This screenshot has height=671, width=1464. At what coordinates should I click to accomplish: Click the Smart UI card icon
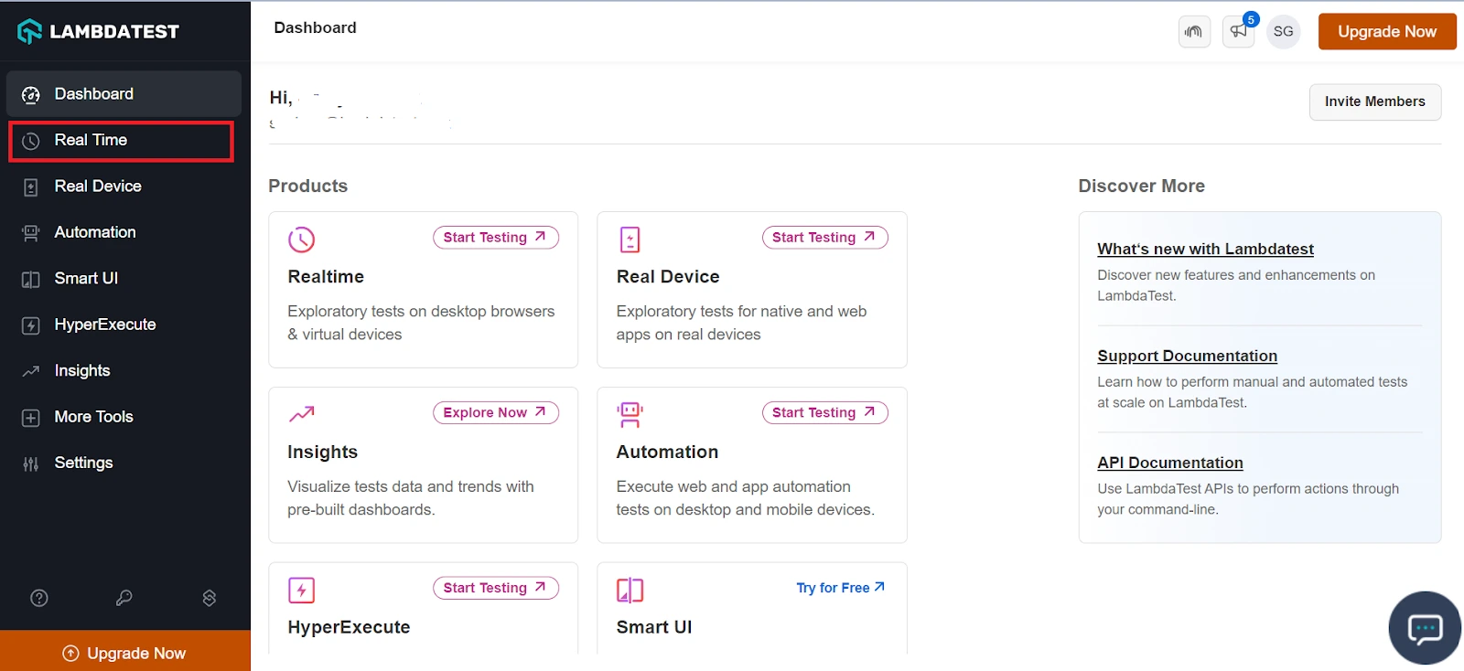[x=630, y=590]
